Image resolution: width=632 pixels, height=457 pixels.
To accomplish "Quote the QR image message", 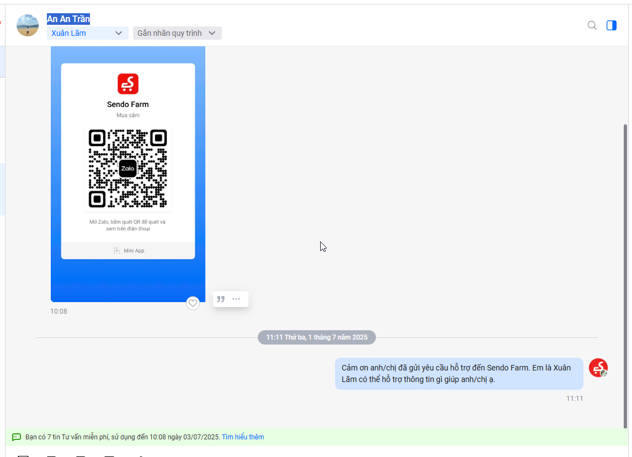I will pos(221,299).
